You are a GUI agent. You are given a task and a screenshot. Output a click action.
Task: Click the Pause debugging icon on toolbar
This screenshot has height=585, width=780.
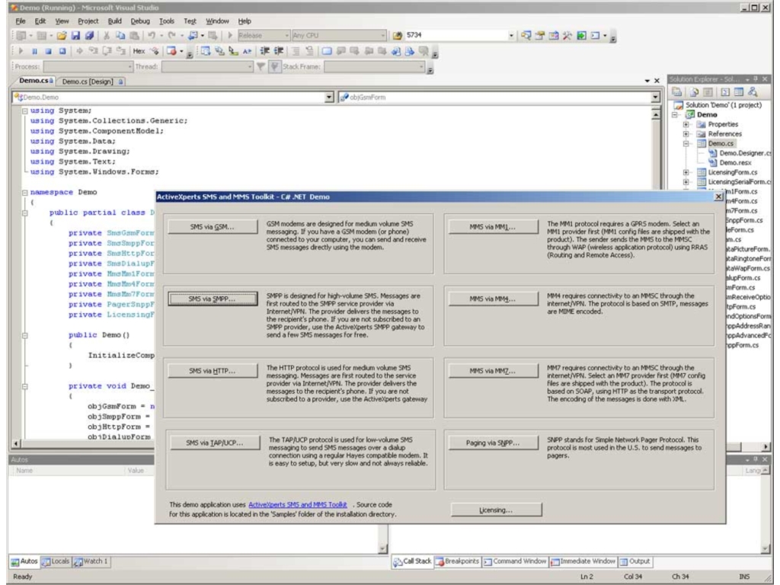pyautogui.click(x=34, y=51)
